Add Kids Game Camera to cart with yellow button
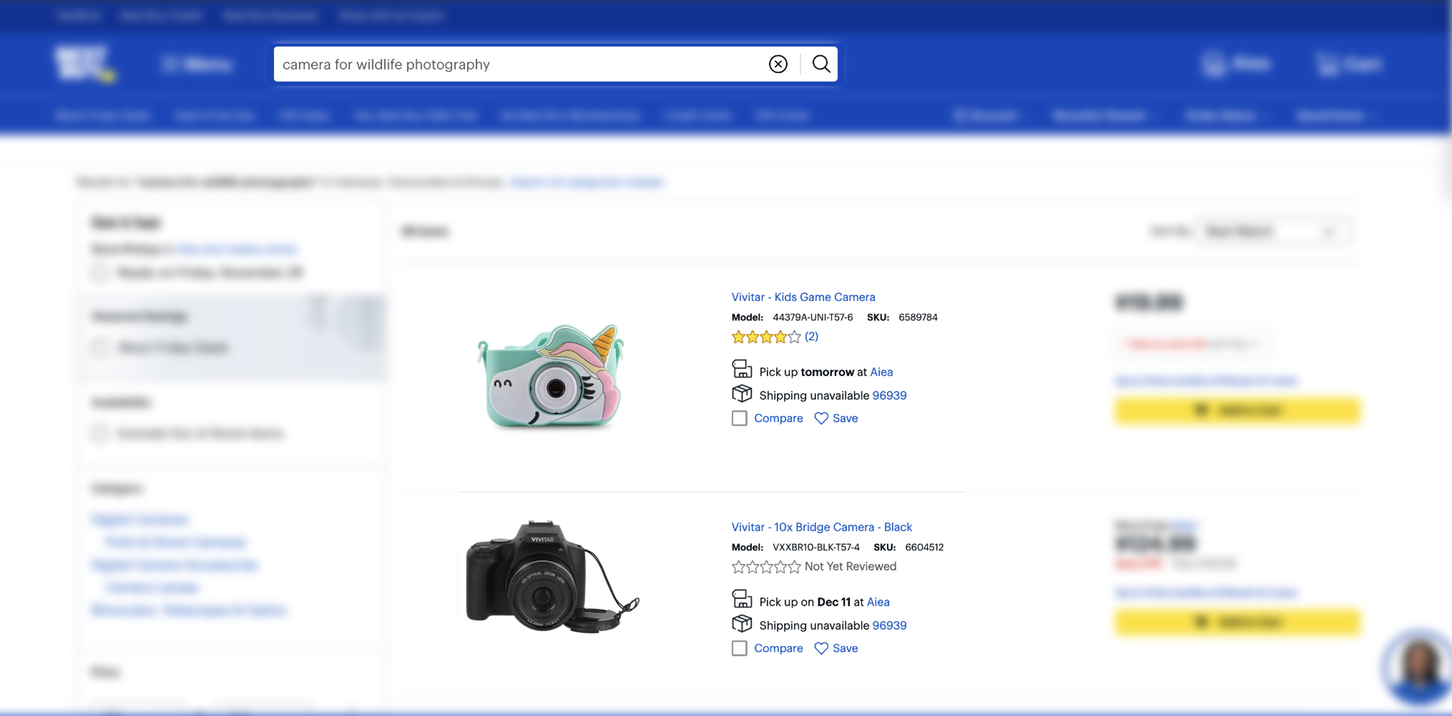Screen dimensions: 1452x716 click(1237, 410)
